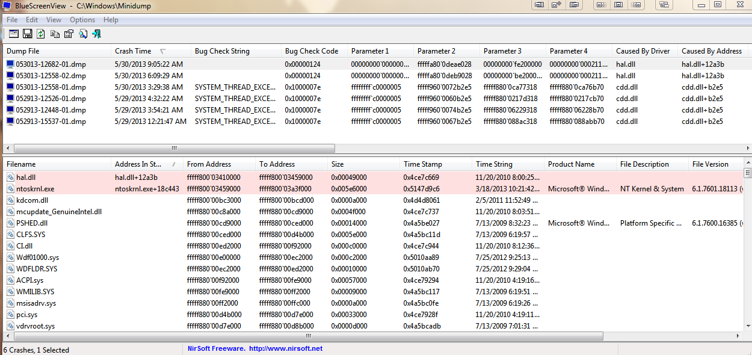The image size is (752, 355).
Task: Click the vdrvroot.sys filename
Action: tap(35, 326)
